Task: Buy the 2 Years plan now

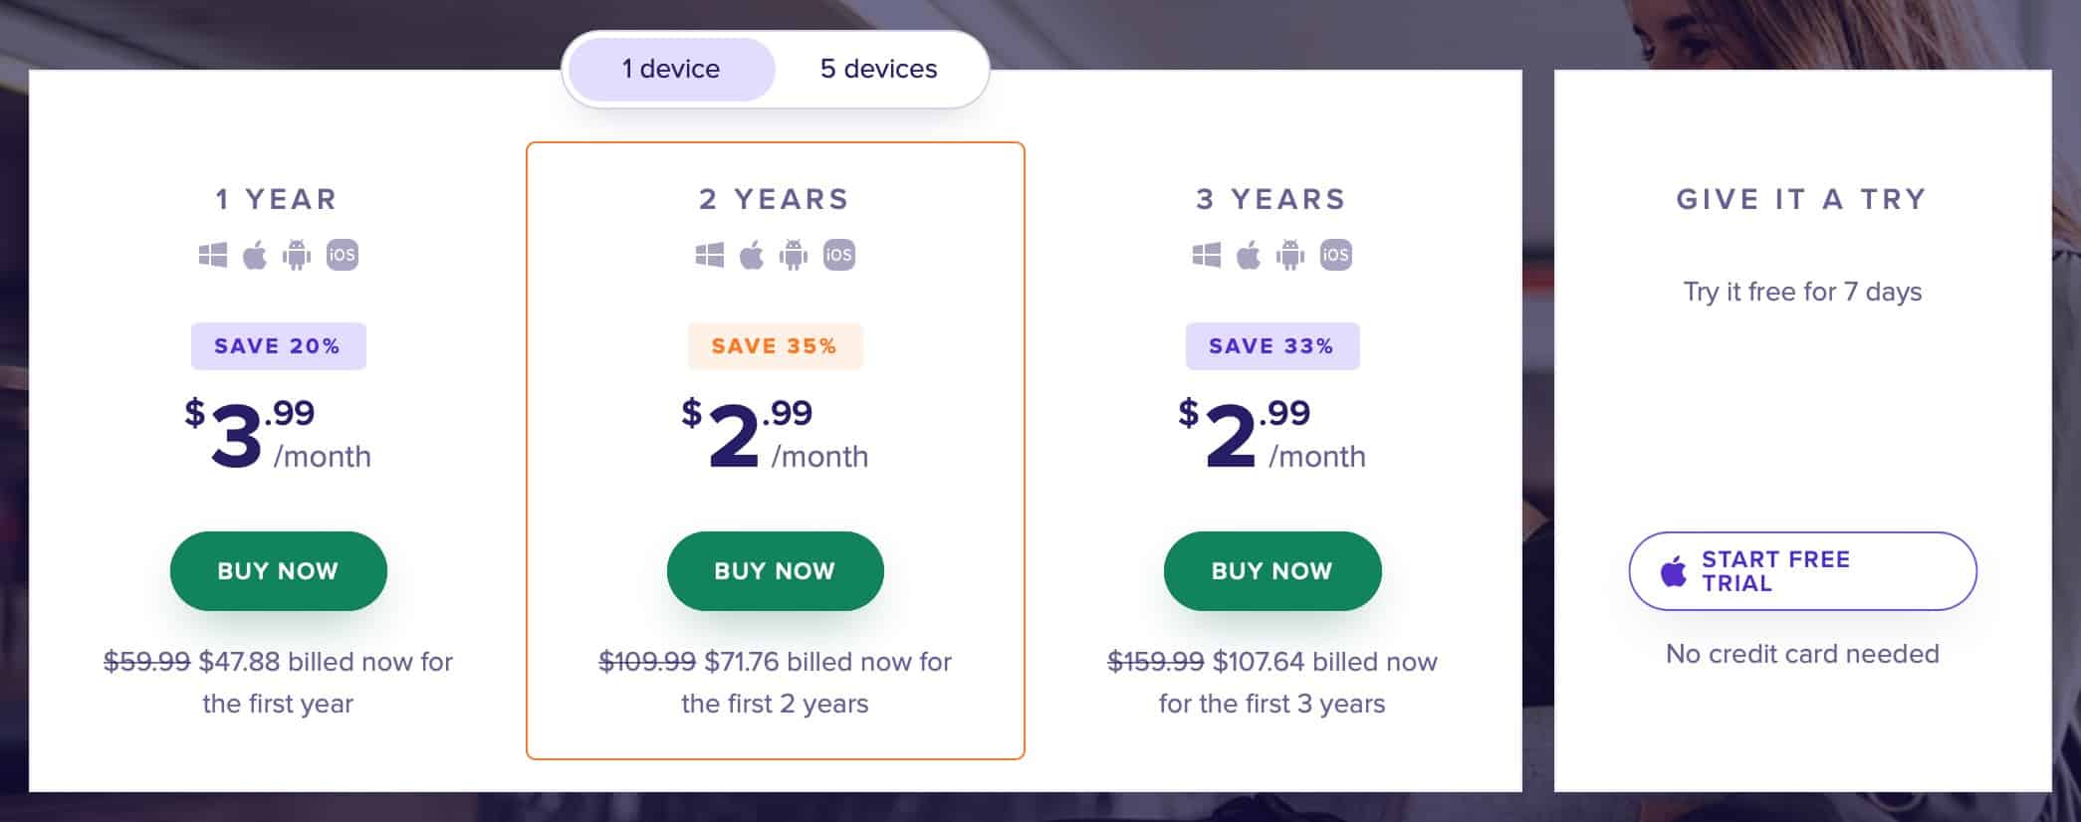Action: [x=775, y=571]
